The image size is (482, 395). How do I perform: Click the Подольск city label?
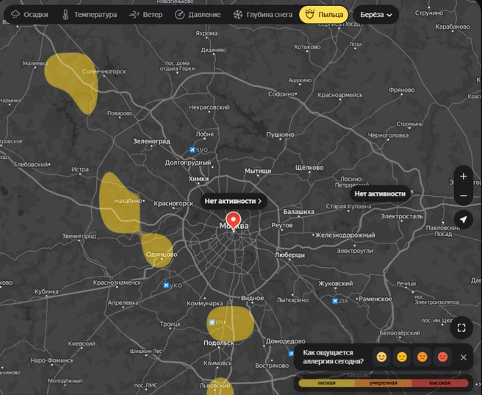click(219, 343)
